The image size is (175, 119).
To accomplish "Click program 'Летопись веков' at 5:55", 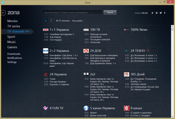I will tap(138, 84).
